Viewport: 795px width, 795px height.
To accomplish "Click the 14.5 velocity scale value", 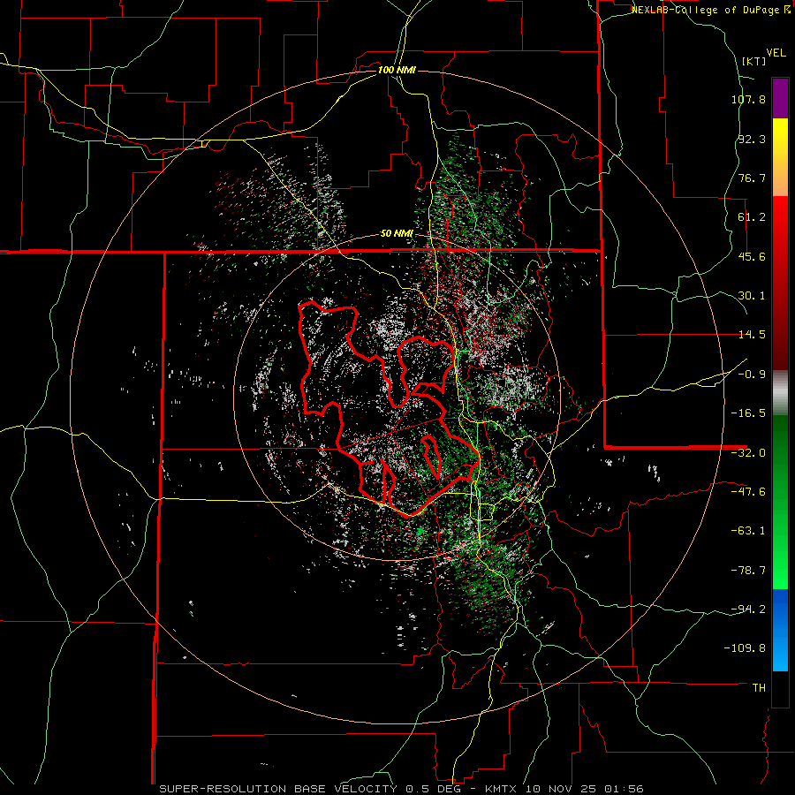I will point(752,335).
